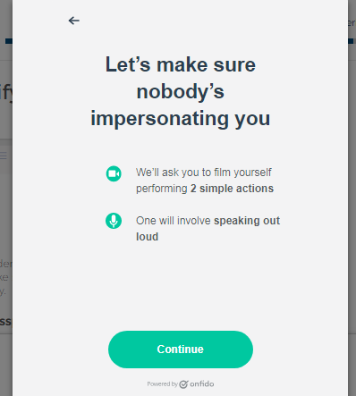Click the dimmed page area right of the modal

pos(352,208)
